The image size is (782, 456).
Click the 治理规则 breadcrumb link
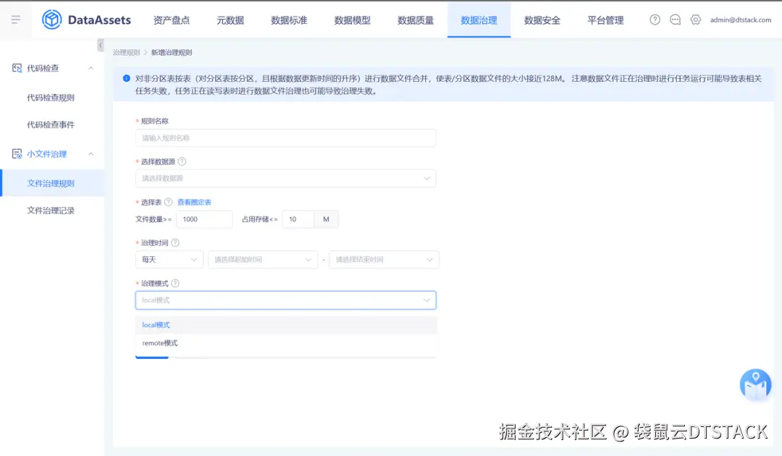coord(126,52)
